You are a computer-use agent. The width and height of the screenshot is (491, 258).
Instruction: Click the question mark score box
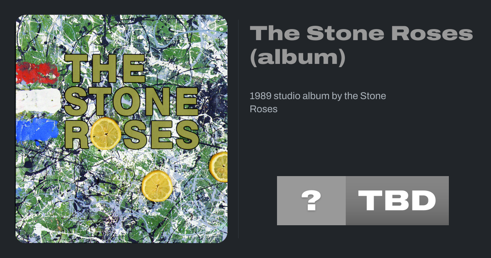[x=311, y=201]
